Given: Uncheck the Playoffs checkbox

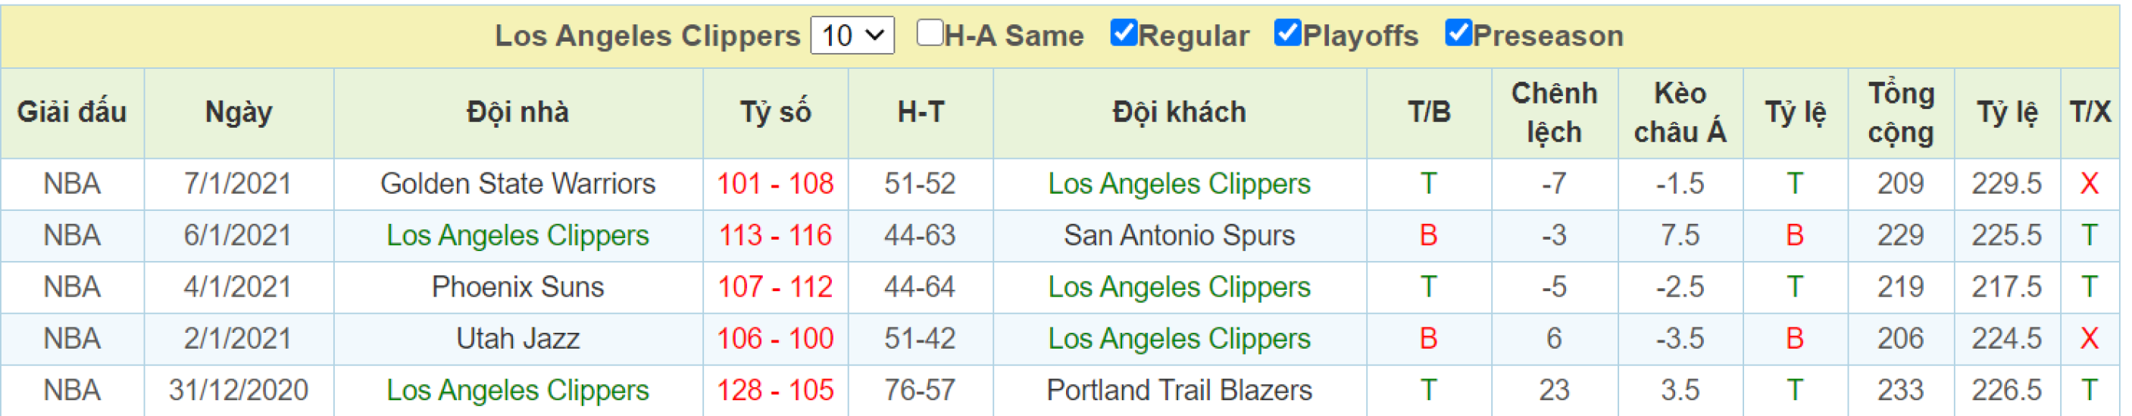Looking at the screenshot, I should (x=1288, y=33).
